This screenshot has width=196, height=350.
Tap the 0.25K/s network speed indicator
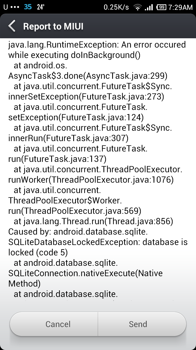coord(116,7)
